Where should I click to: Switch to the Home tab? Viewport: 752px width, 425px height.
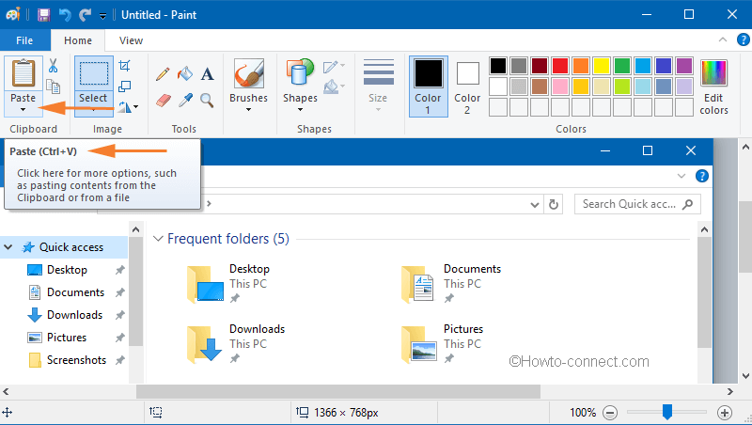click(x=78, y=40)
